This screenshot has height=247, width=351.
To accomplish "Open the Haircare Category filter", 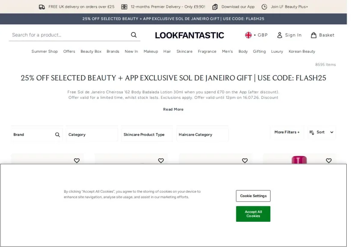I will 202,134.
